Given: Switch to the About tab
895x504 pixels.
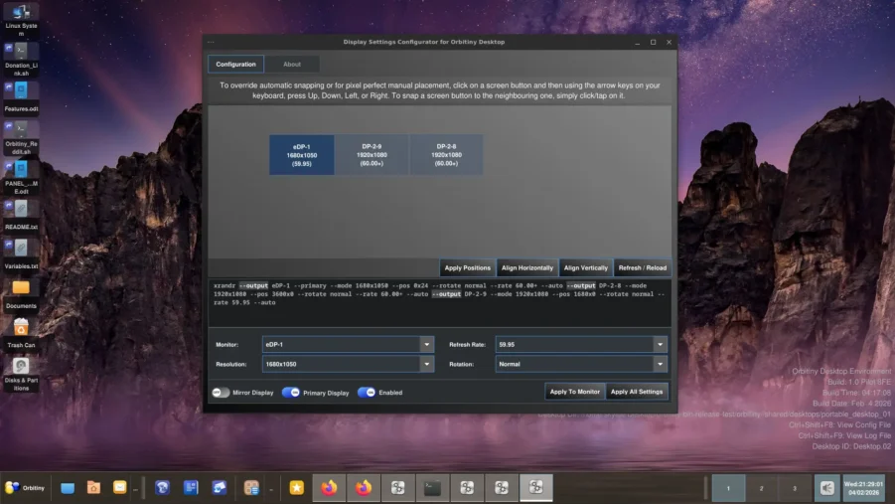Looking at the screenshot, I should 292,65.
